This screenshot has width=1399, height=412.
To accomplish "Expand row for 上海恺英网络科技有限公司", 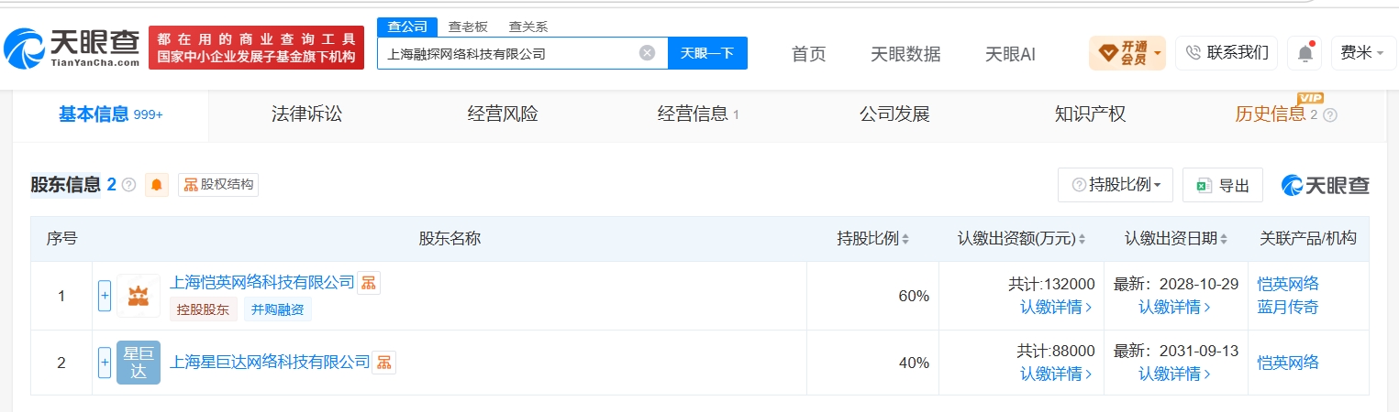I will pos(105,296).
